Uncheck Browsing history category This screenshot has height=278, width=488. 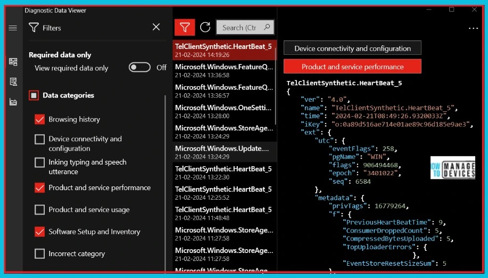(39, 119)
